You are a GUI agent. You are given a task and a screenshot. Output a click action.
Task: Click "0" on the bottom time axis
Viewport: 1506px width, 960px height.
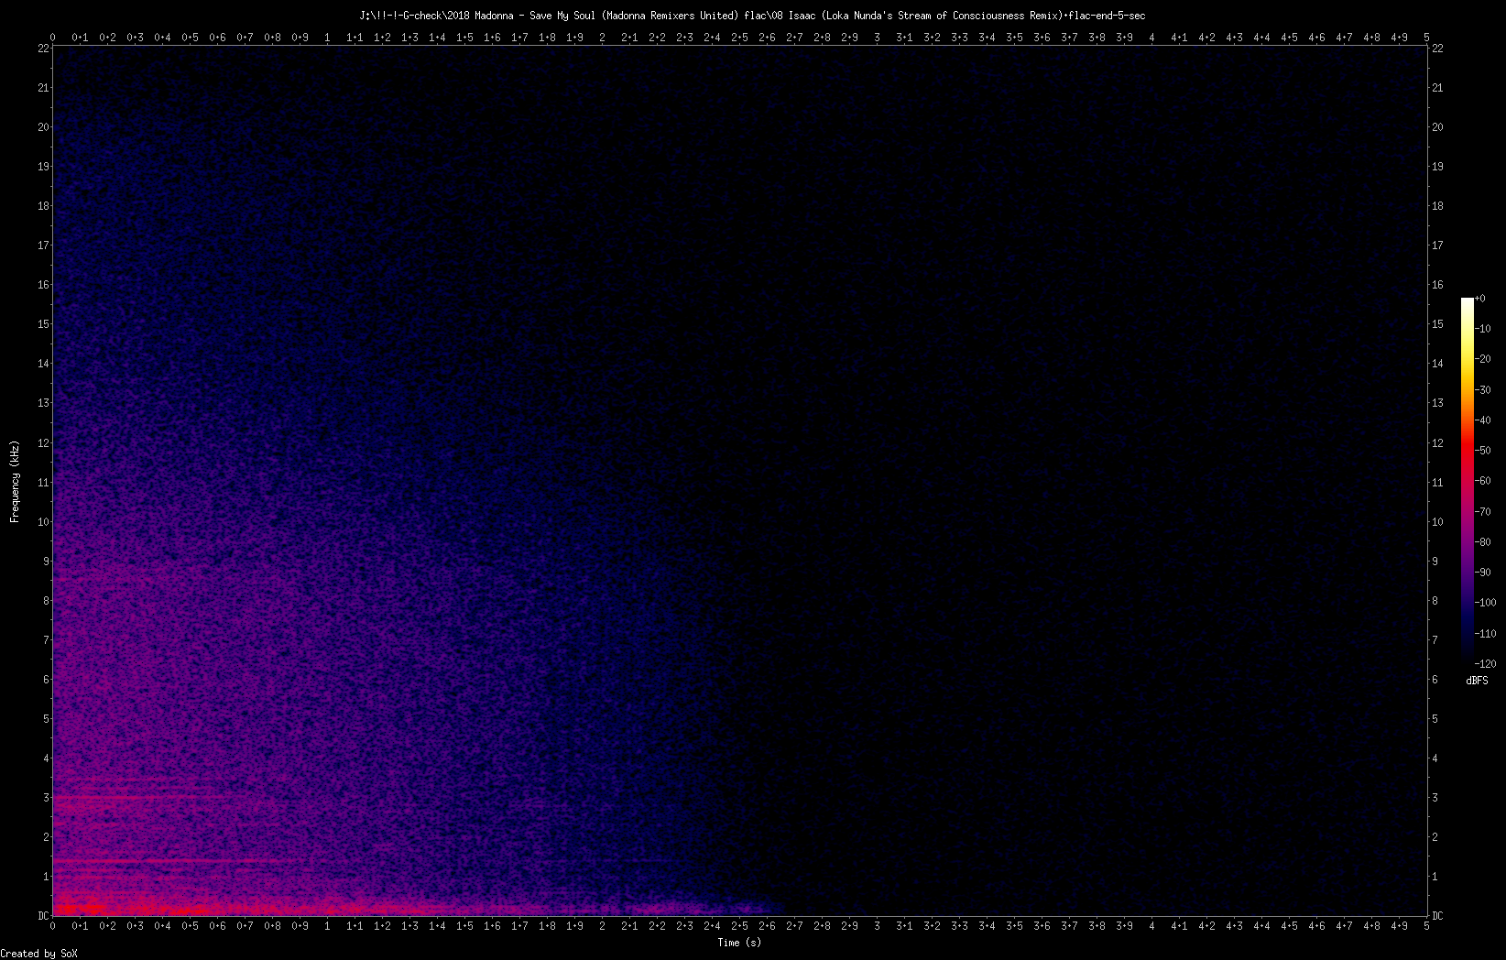pyautogui.click(x=52, y=926)
